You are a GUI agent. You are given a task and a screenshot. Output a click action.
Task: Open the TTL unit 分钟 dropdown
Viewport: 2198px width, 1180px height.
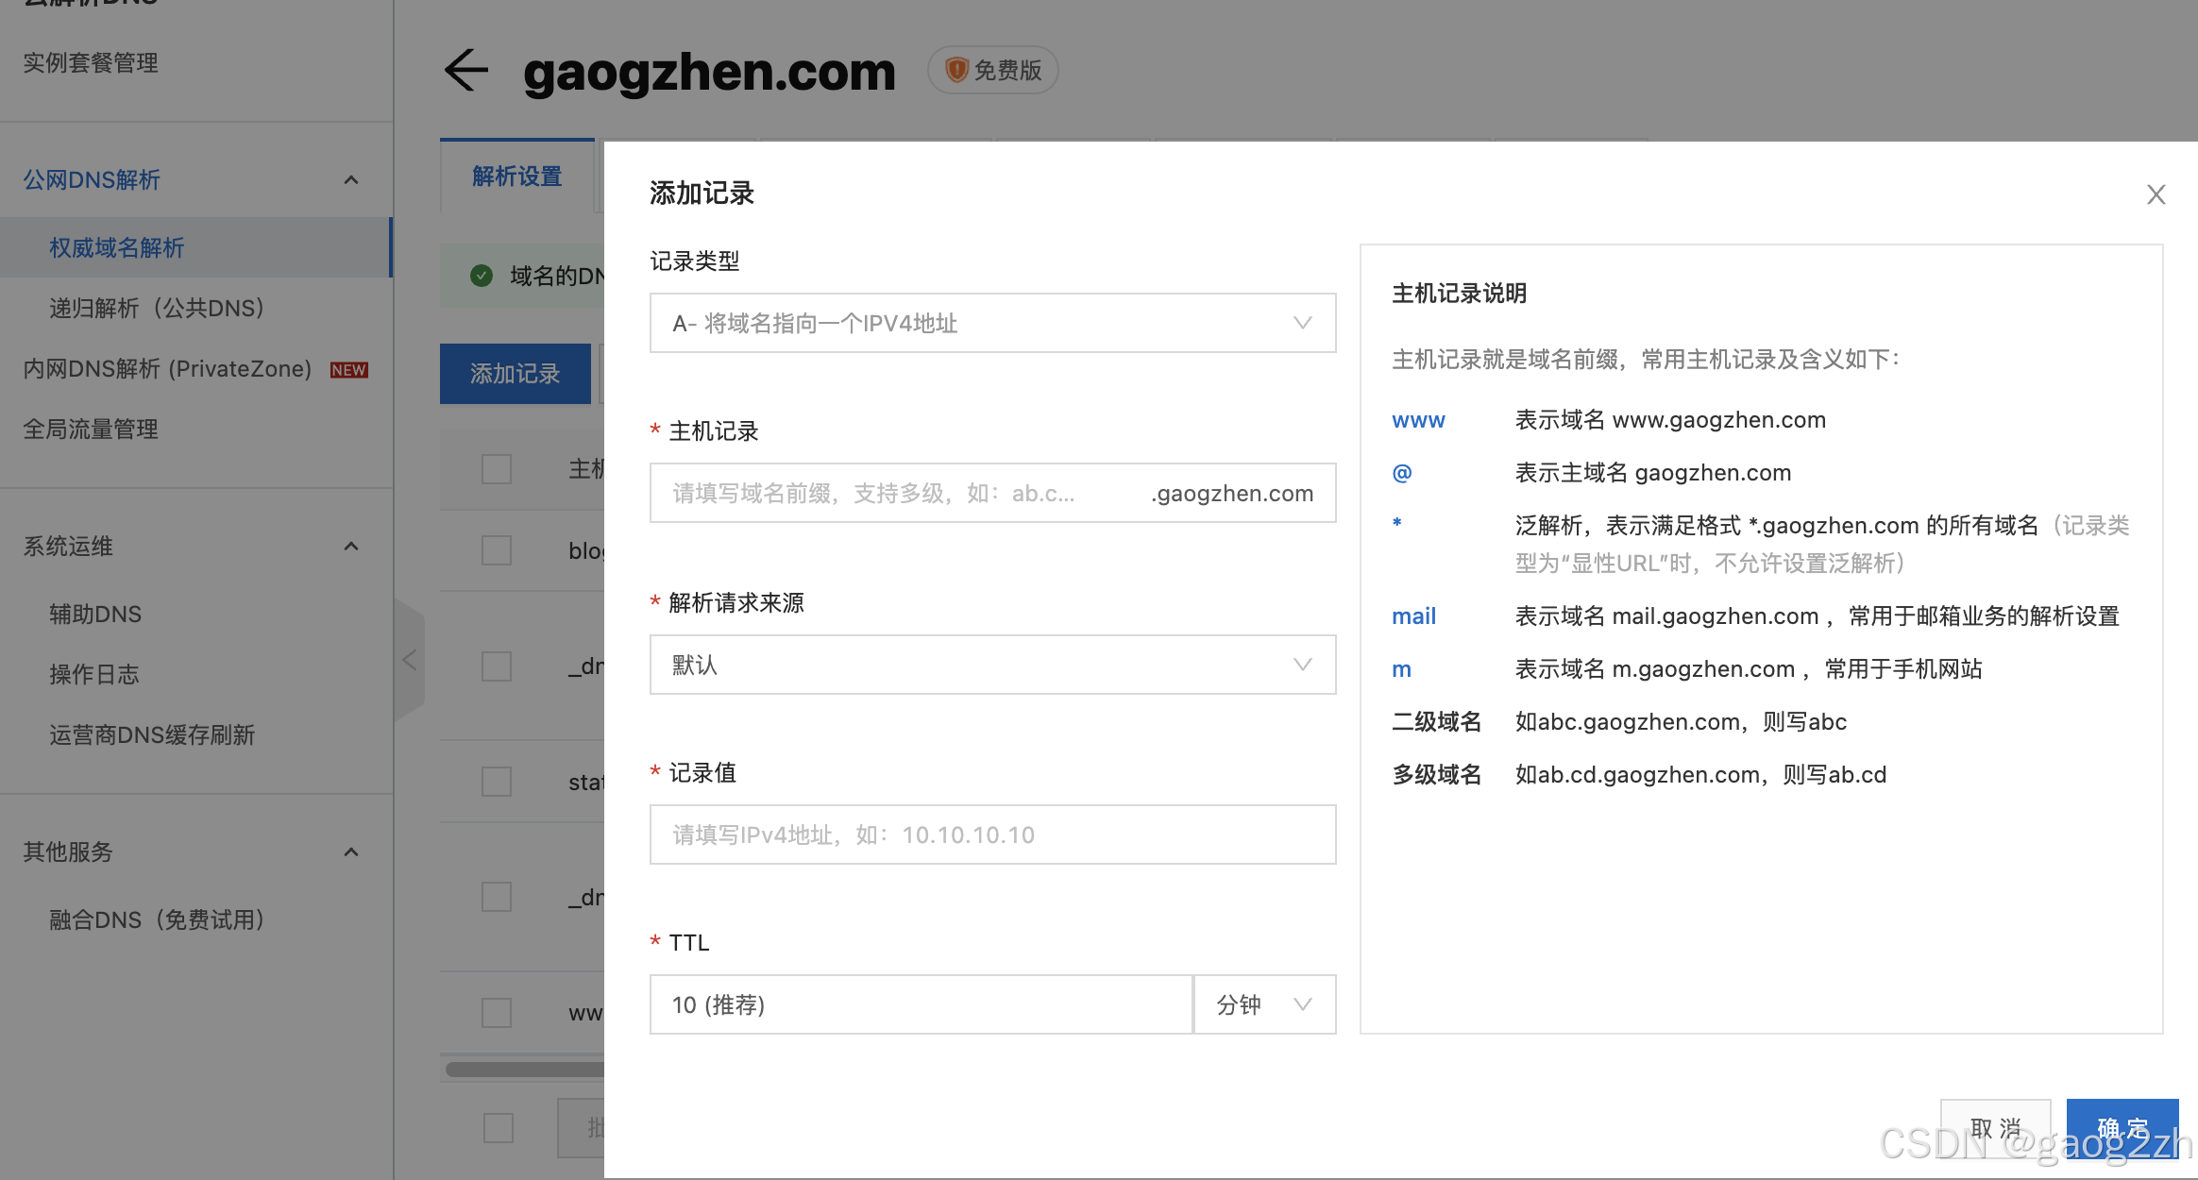[1264, 1005]
